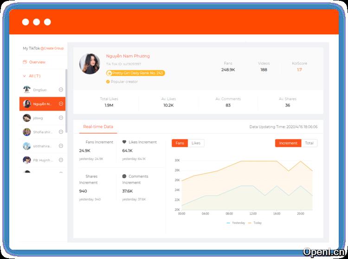
Task: Click the remove icon next to DngSuo
Action: coord(61,89)
